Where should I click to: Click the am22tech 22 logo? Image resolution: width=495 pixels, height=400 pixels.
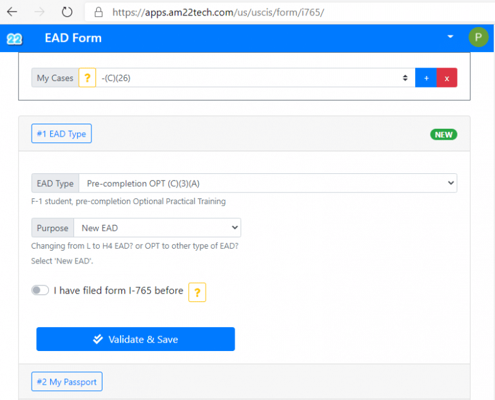tap(15, 39)
